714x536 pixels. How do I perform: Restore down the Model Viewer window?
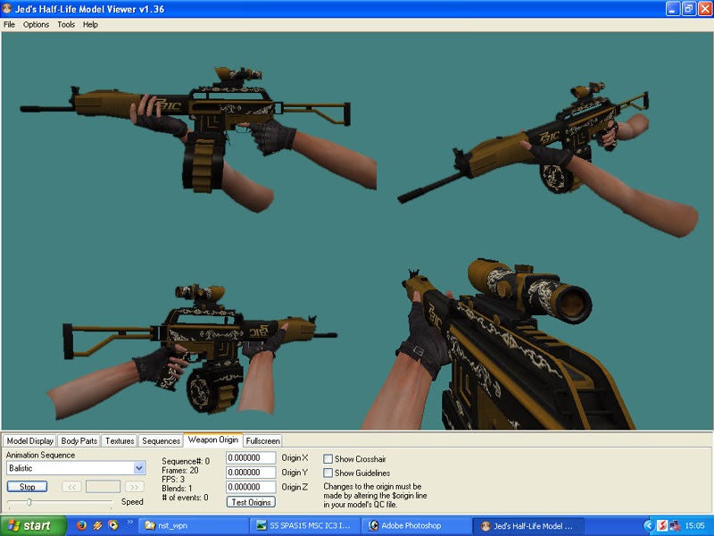point(688,9)
